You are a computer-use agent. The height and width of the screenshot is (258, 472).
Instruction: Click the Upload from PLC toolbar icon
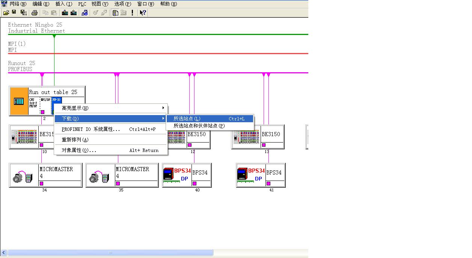coord(74,13)
